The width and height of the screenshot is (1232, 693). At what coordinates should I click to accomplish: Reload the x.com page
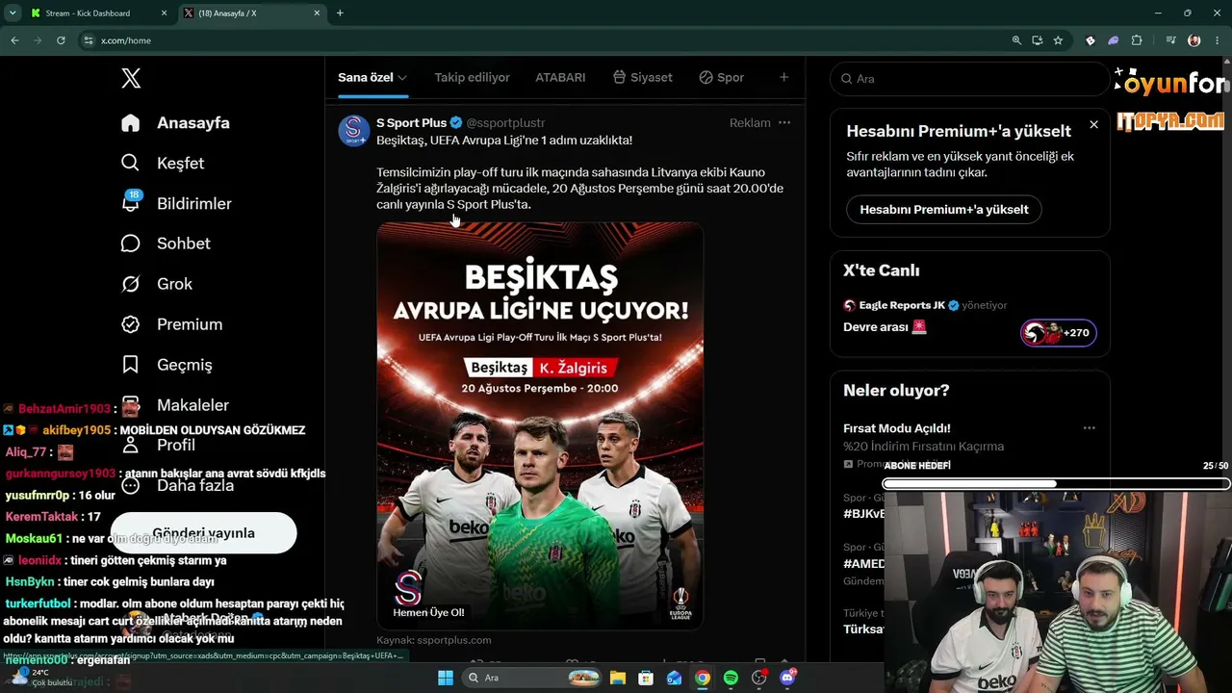[61, 40]
